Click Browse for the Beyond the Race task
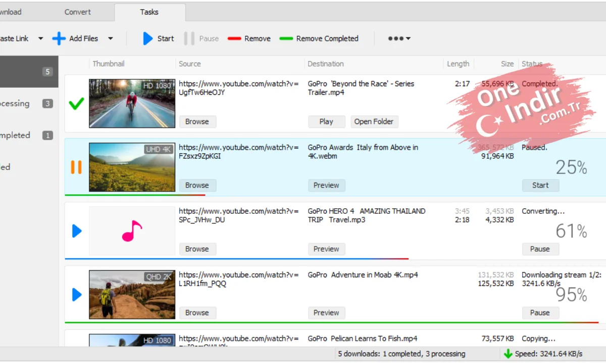Image resolution: width=606 pixels, height=363 pixels. (x=197, y=122)
